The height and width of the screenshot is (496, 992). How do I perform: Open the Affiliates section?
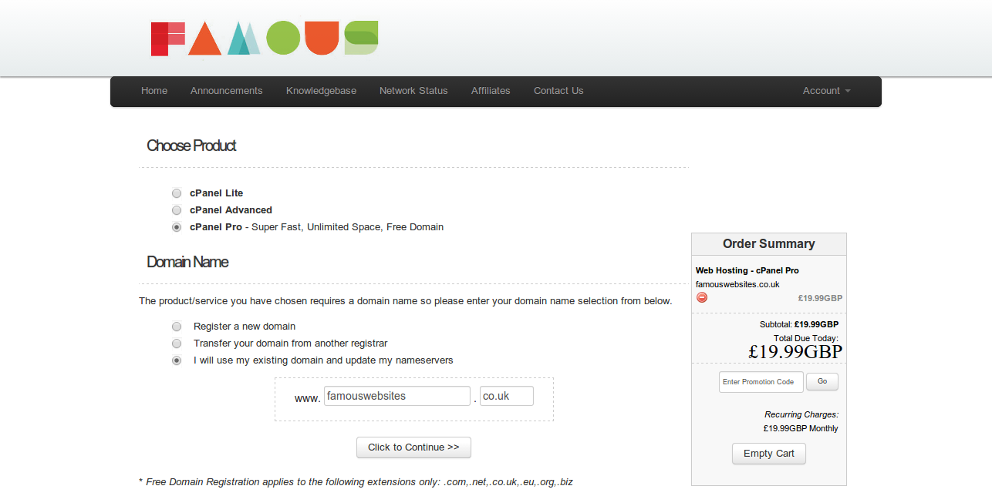(491, 91)
